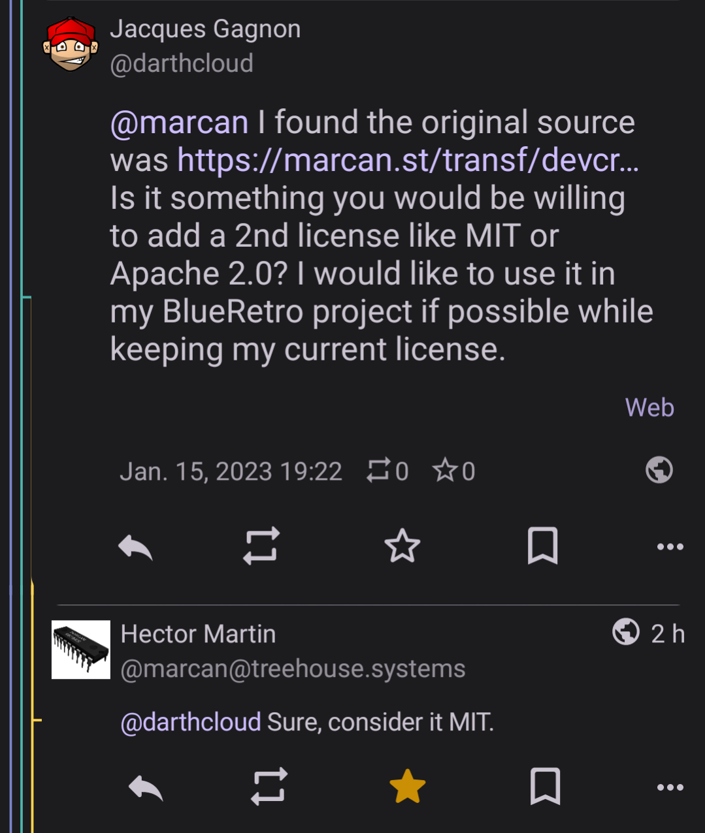
Task: Unfavorite Hector Martin's reply star
Action: pyautogui.click(x=406, y=787)
